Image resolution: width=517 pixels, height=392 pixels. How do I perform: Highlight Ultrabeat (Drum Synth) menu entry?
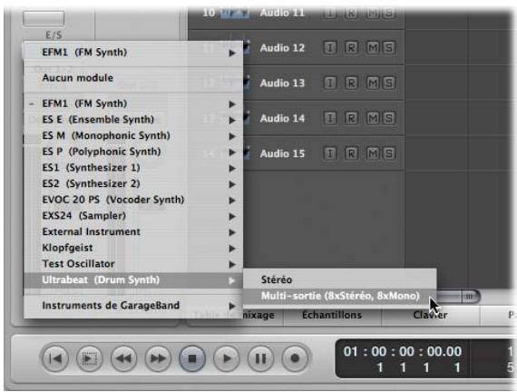coord(133,280)
